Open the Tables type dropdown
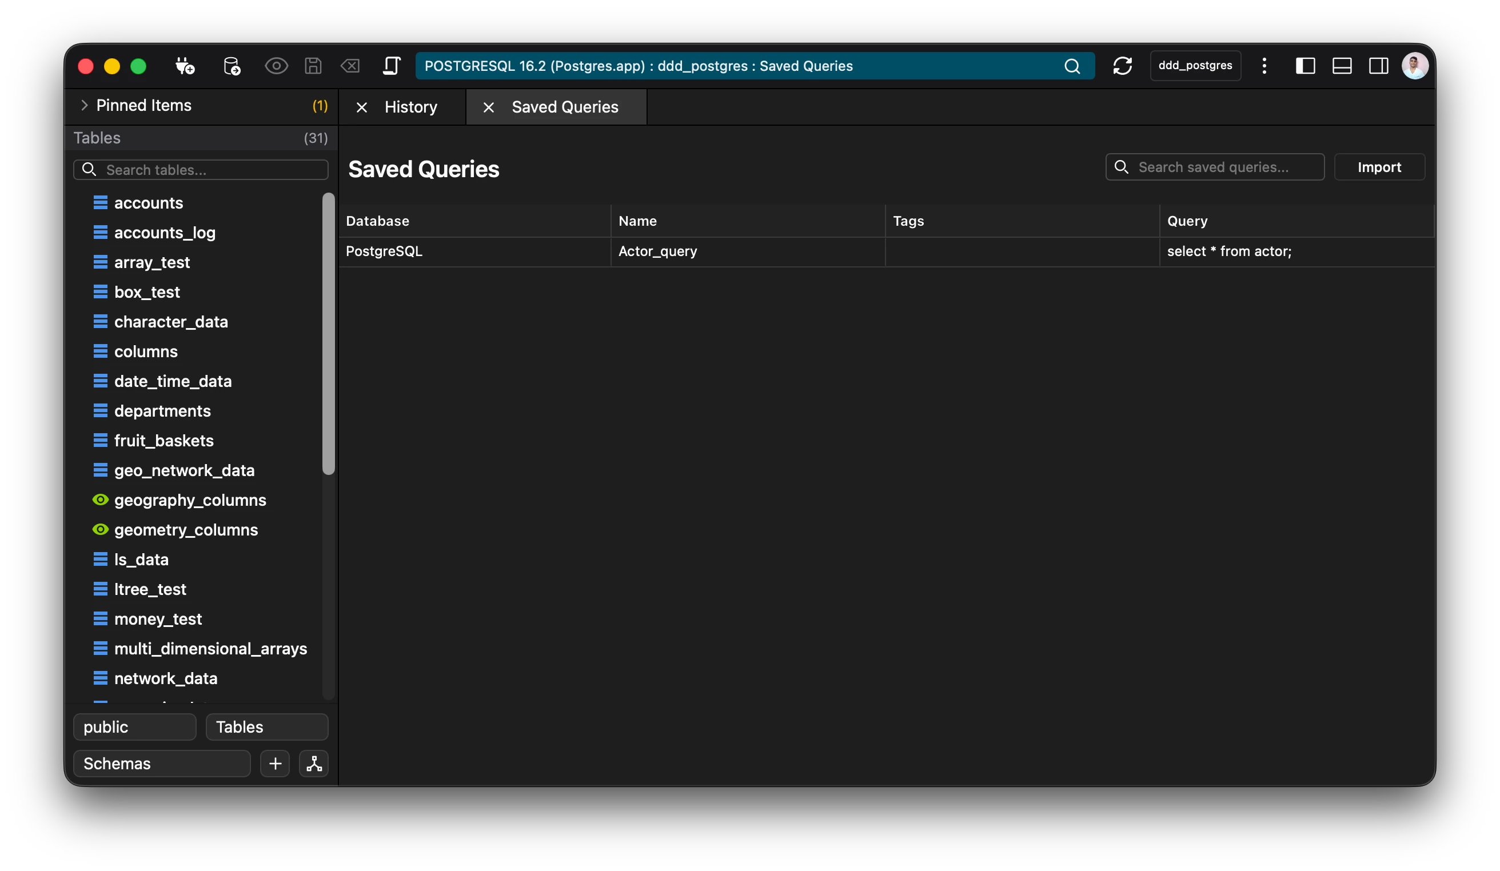This screenshot has height=871, width=1500. pyautogui.click(x=266, y=727)
